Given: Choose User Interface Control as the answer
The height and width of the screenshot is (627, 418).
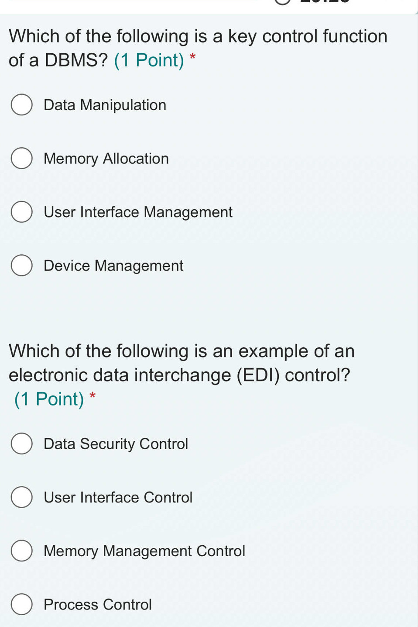Looking at the screenshot, I should pos(21,497).
